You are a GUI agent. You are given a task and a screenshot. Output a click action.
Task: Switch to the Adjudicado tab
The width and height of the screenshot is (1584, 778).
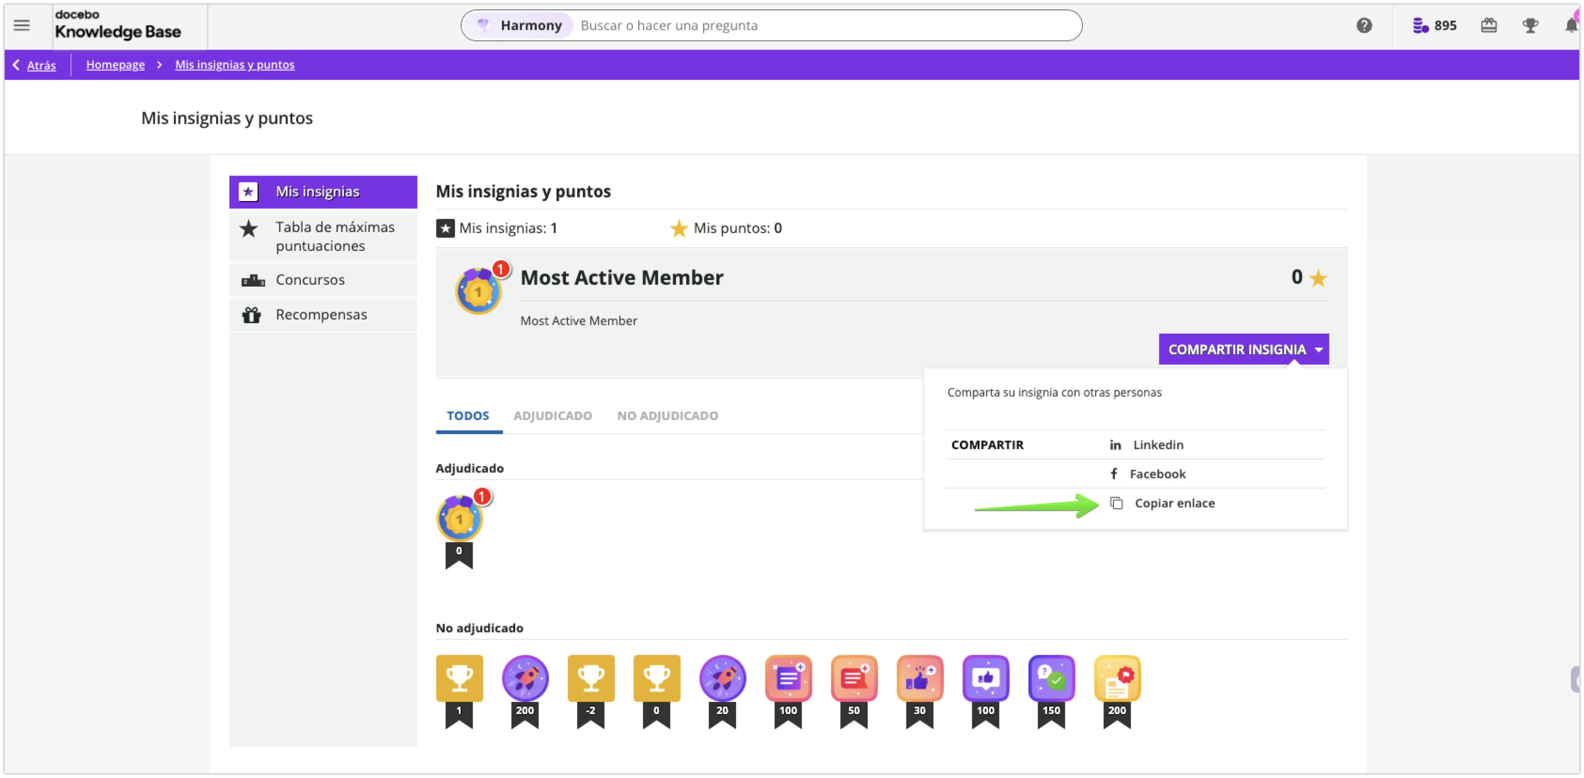(552, 415)
